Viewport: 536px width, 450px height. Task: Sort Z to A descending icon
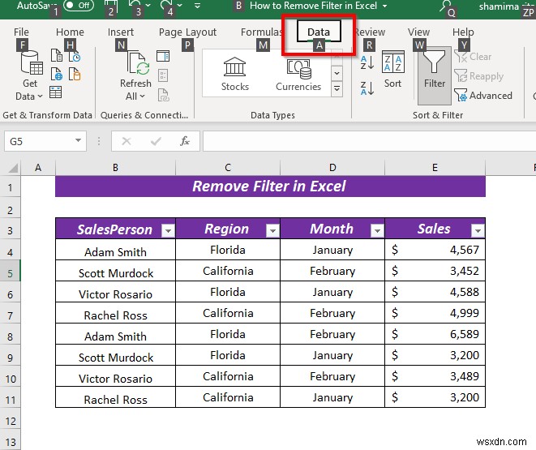pyautogui.click(x=367, y=88)
